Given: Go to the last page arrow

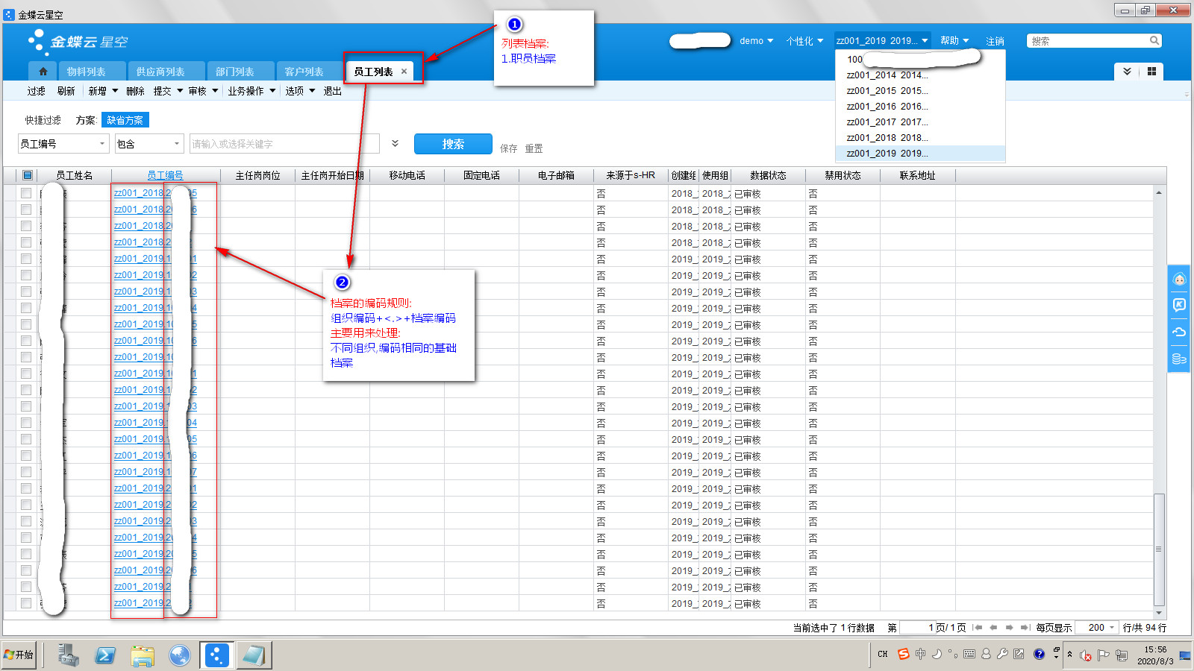Looking at the screenshot, I should pos(1025,628).
